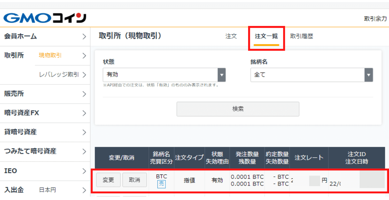Screen dimensions: 389x200
Task: Click the 指値 order type cell
Action: tap(189, 180)
